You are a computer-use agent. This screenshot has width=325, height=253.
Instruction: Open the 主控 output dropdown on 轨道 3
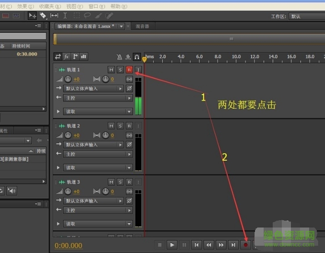(x=97, y=210)
